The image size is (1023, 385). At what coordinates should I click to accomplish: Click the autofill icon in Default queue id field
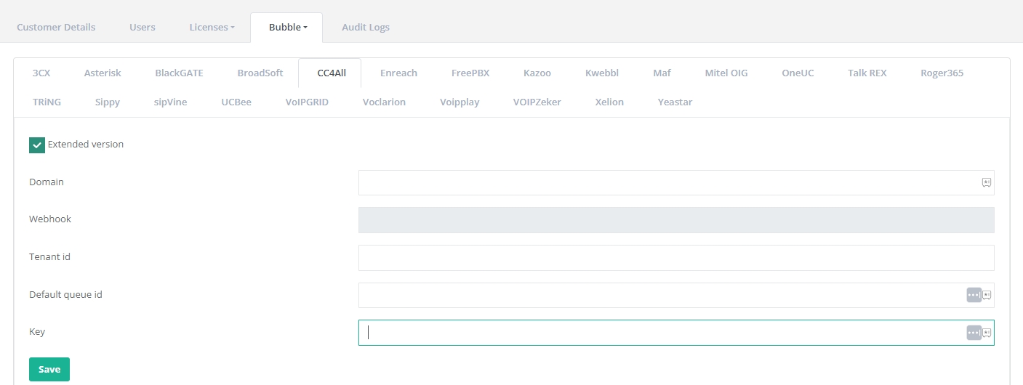[987, 295]
